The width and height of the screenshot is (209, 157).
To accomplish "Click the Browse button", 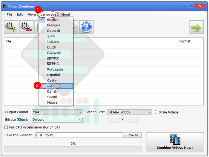I will coord(133,135).
